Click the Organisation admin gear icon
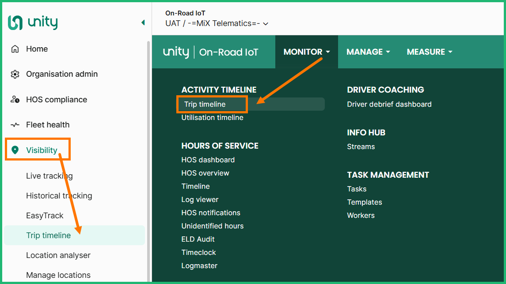Image resolution: width=506 pixels, height=284 pixels. click(x=15, y=74)
